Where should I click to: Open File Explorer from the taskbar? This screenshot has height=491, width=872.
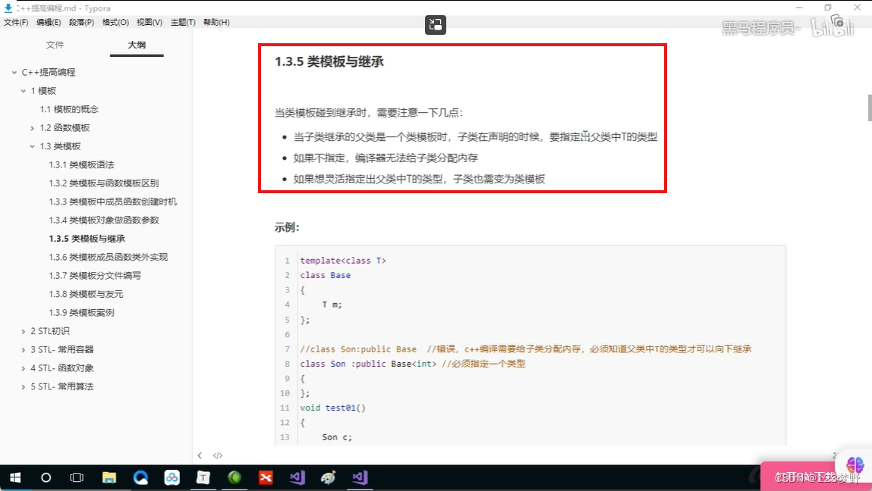click(x=109, y=477)
